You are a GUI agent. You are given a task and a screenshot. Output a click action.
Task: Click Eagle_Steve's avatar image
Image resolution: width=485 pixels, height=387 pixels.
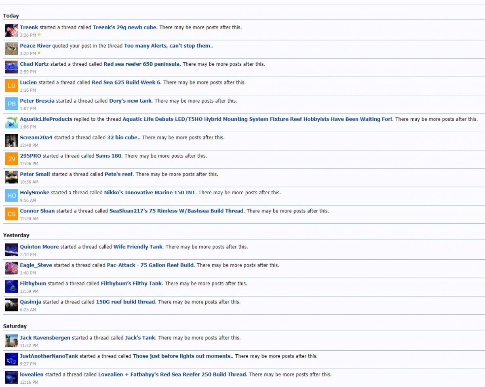(12, 268)
